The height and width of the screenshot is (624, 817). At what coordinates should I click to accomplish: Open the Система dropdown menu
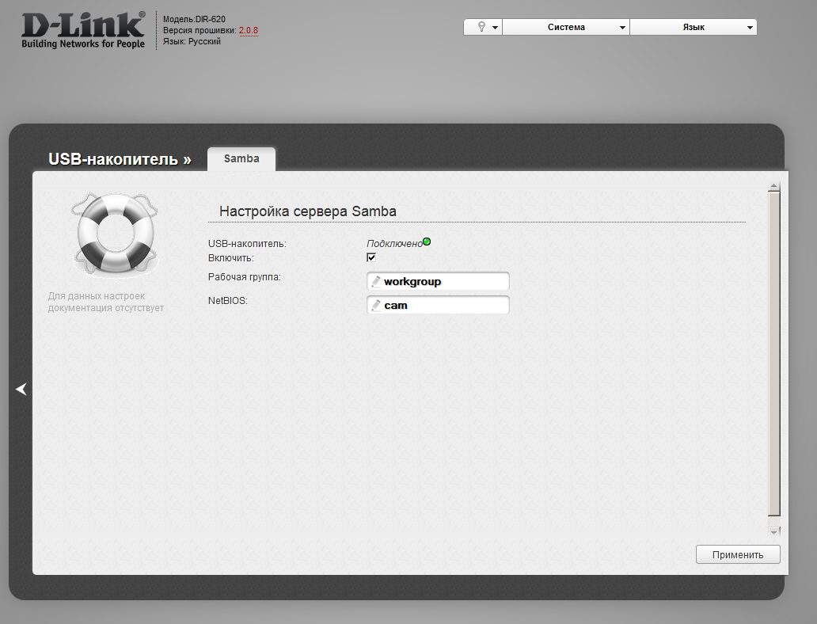pos(566,27)
